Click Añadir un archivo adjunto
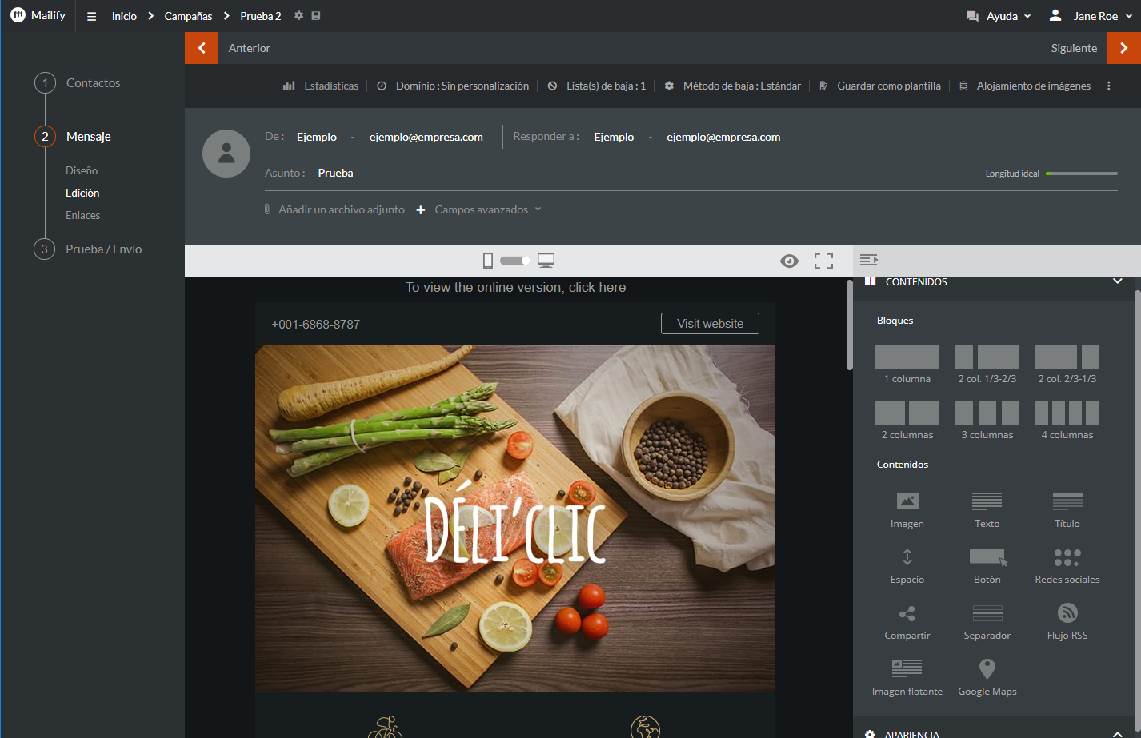Screen dimensions: 1141x738 click(x=334, y=209)
